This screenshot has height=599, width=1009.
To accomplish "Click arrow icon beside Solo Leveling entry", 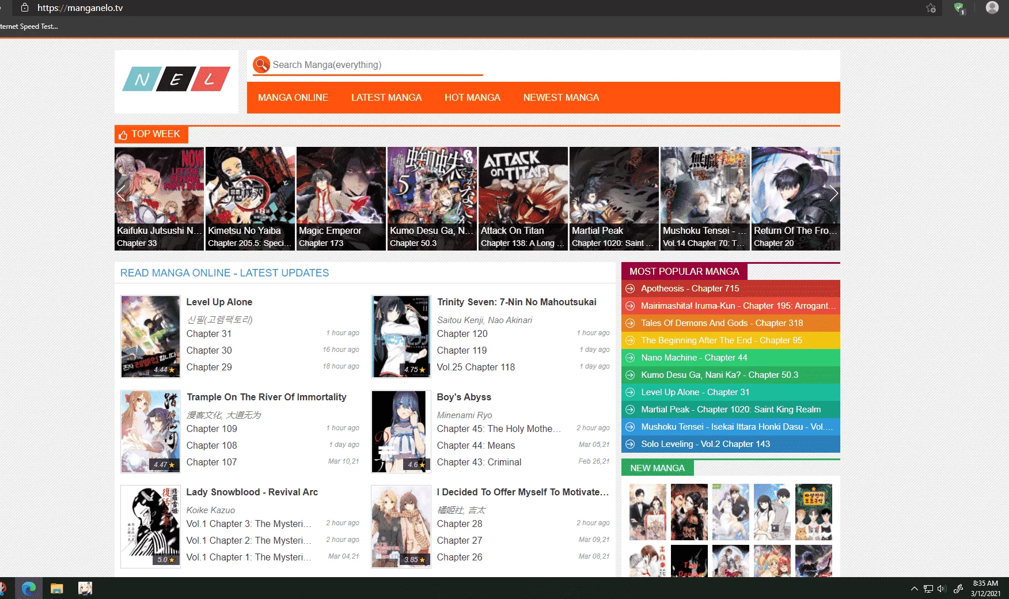I will coord(630,444).
